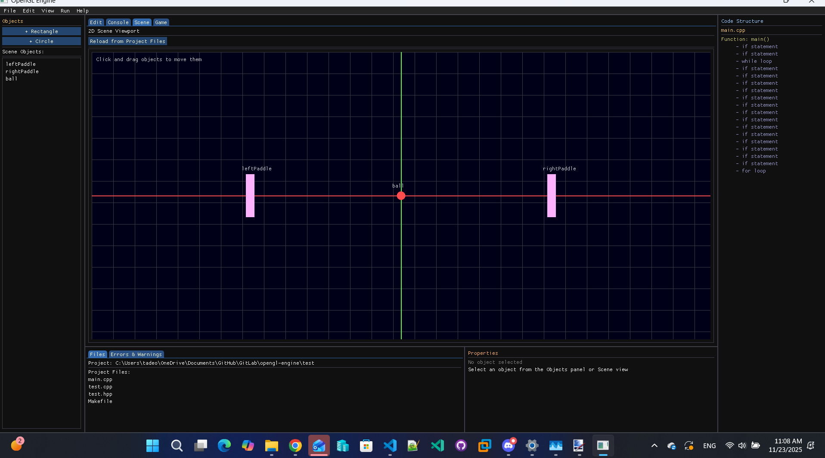Switch to the Console tab
Image resolution: width=825 pixels, height=458 pixels.
tap(118, 22)
